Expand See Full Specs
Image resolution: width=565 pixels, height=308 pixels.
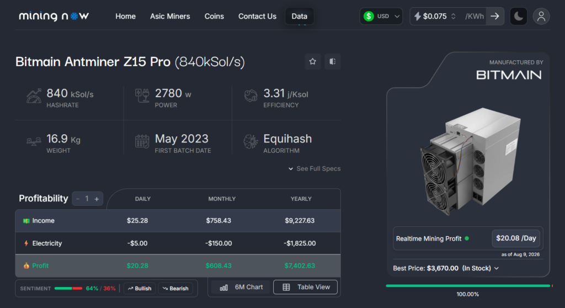[314, 168]
